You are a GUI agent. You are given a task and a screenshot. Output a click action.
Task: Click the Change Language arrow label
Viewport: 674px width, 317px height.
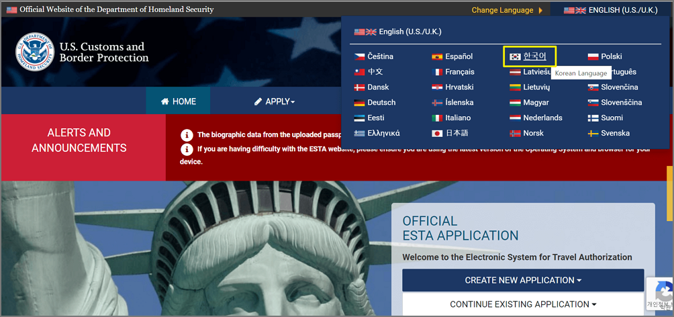click(507, 10)
